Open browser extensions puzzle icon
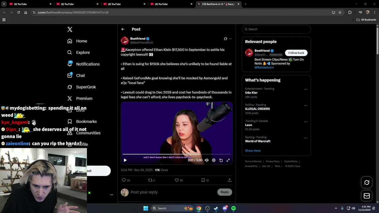Image resolution: width=379 pixels, height=213 pixels. [350, 12]
